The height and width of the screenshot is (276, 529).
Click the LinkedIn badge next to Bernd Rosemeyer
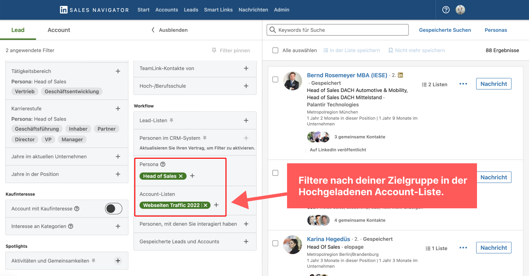[x=400, y=75]
